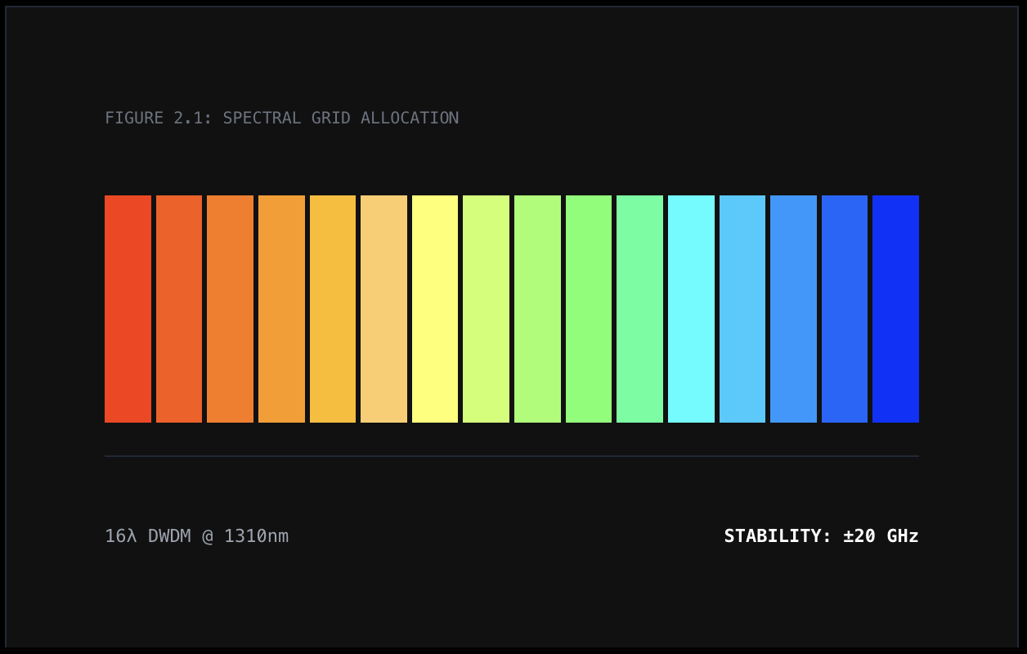
Task: Select the second bar, orange-red channel
Action: click(179, 309)
